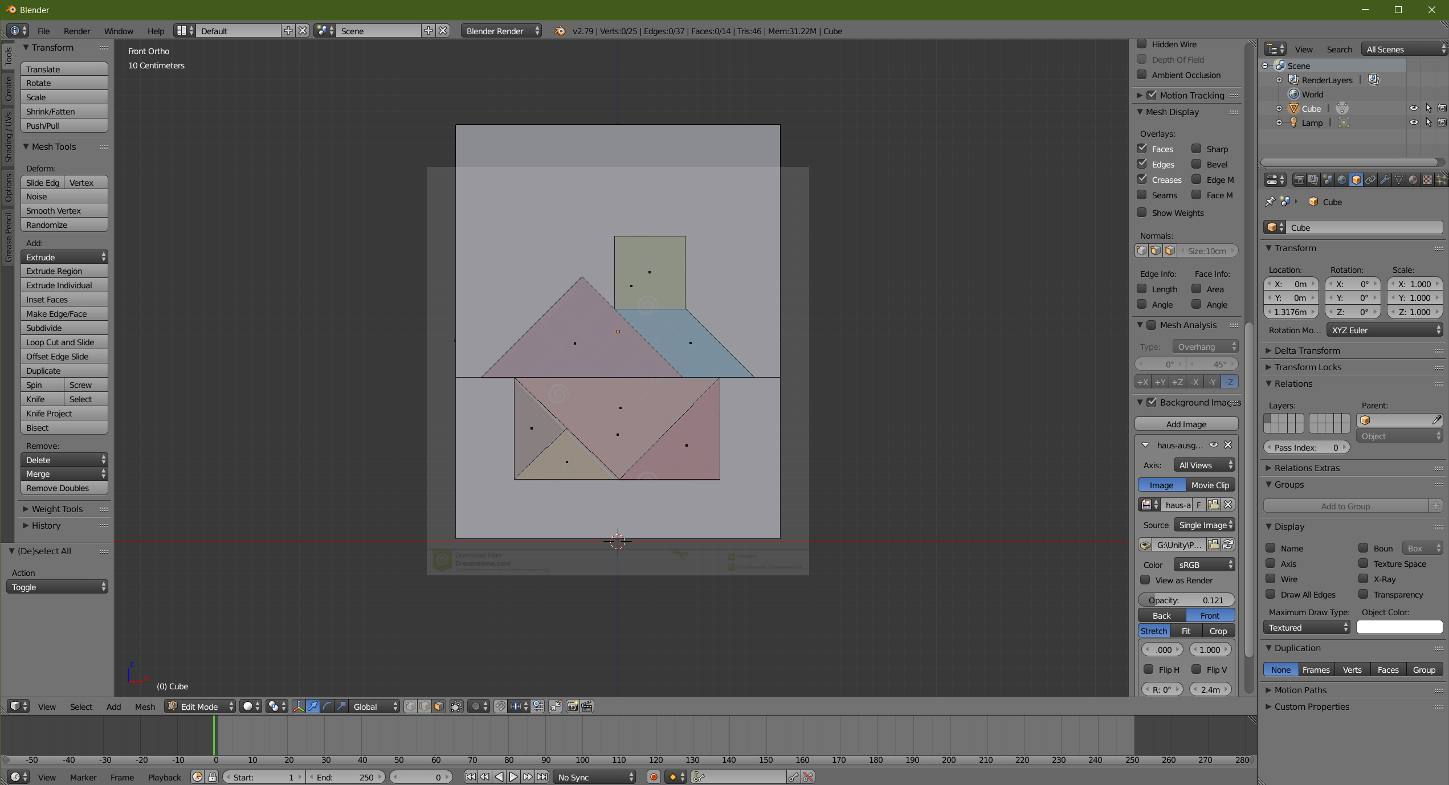Open the Modifiers wrench tab
Viewport: 1449px width, 785px height.
tap(1384, 180)
